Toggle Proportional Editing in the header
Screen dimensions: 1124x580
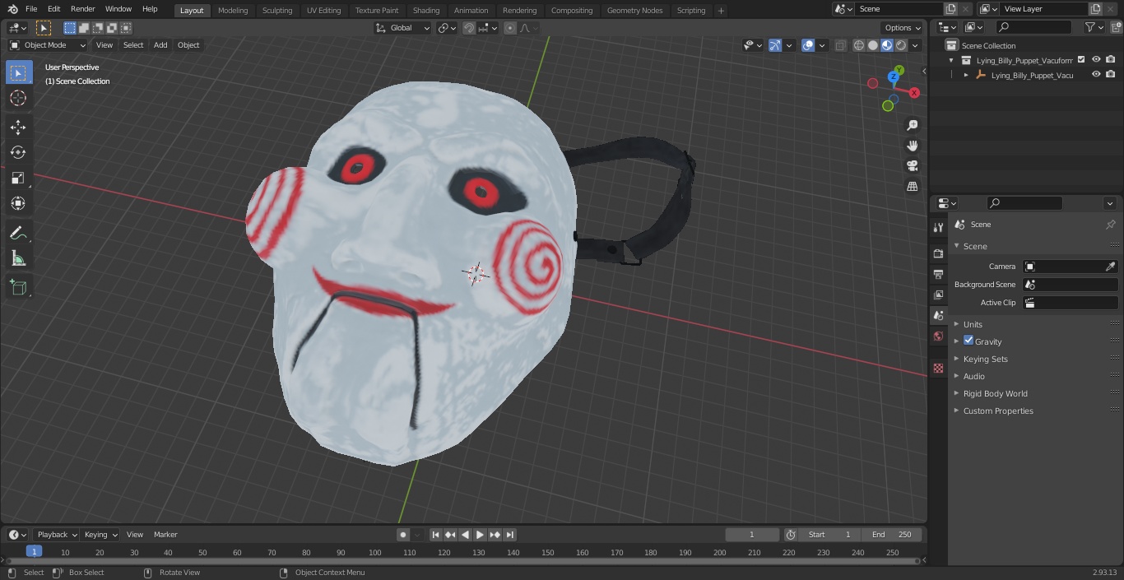(x=510, y=28)
